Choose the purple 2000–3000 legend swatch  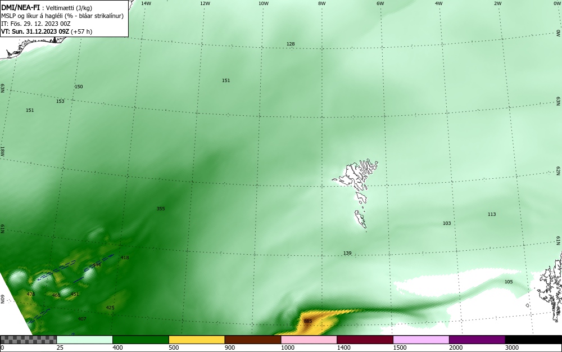pos(477,340)
